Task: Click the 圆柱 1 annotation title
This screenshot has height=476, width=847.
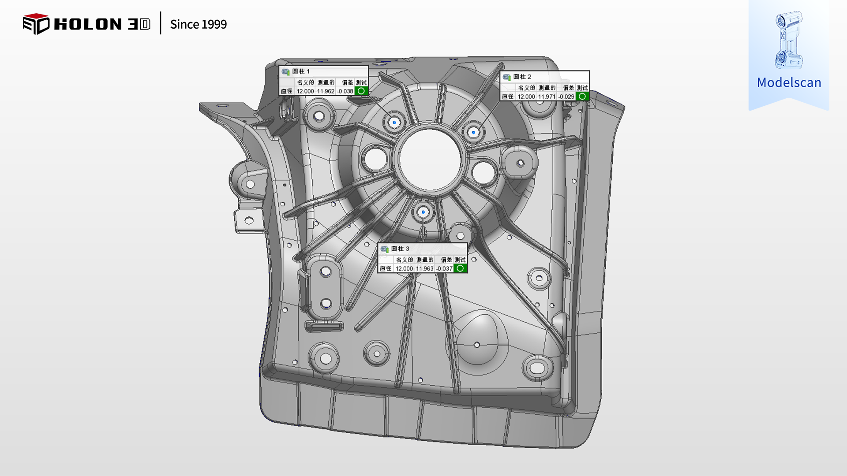Action: point(301,71)
